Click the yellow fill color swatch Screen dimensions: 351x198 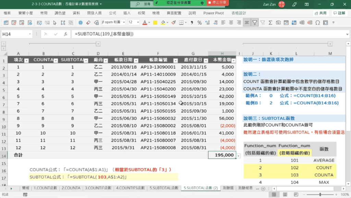pos(155,23)
